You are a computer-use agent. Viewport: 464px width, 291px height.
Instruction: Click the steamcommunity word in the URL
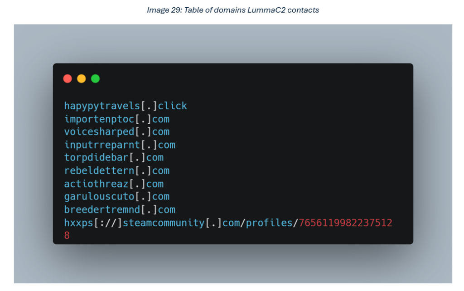[x=164, y=223]
